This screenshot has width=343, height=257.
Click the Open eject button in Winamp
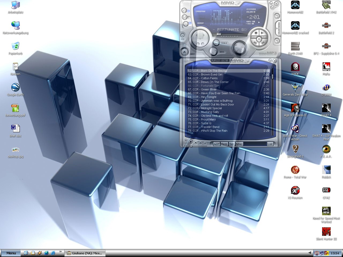185,51
